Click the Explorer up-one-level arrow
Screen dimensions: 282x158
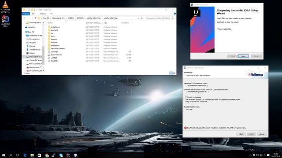35,18
